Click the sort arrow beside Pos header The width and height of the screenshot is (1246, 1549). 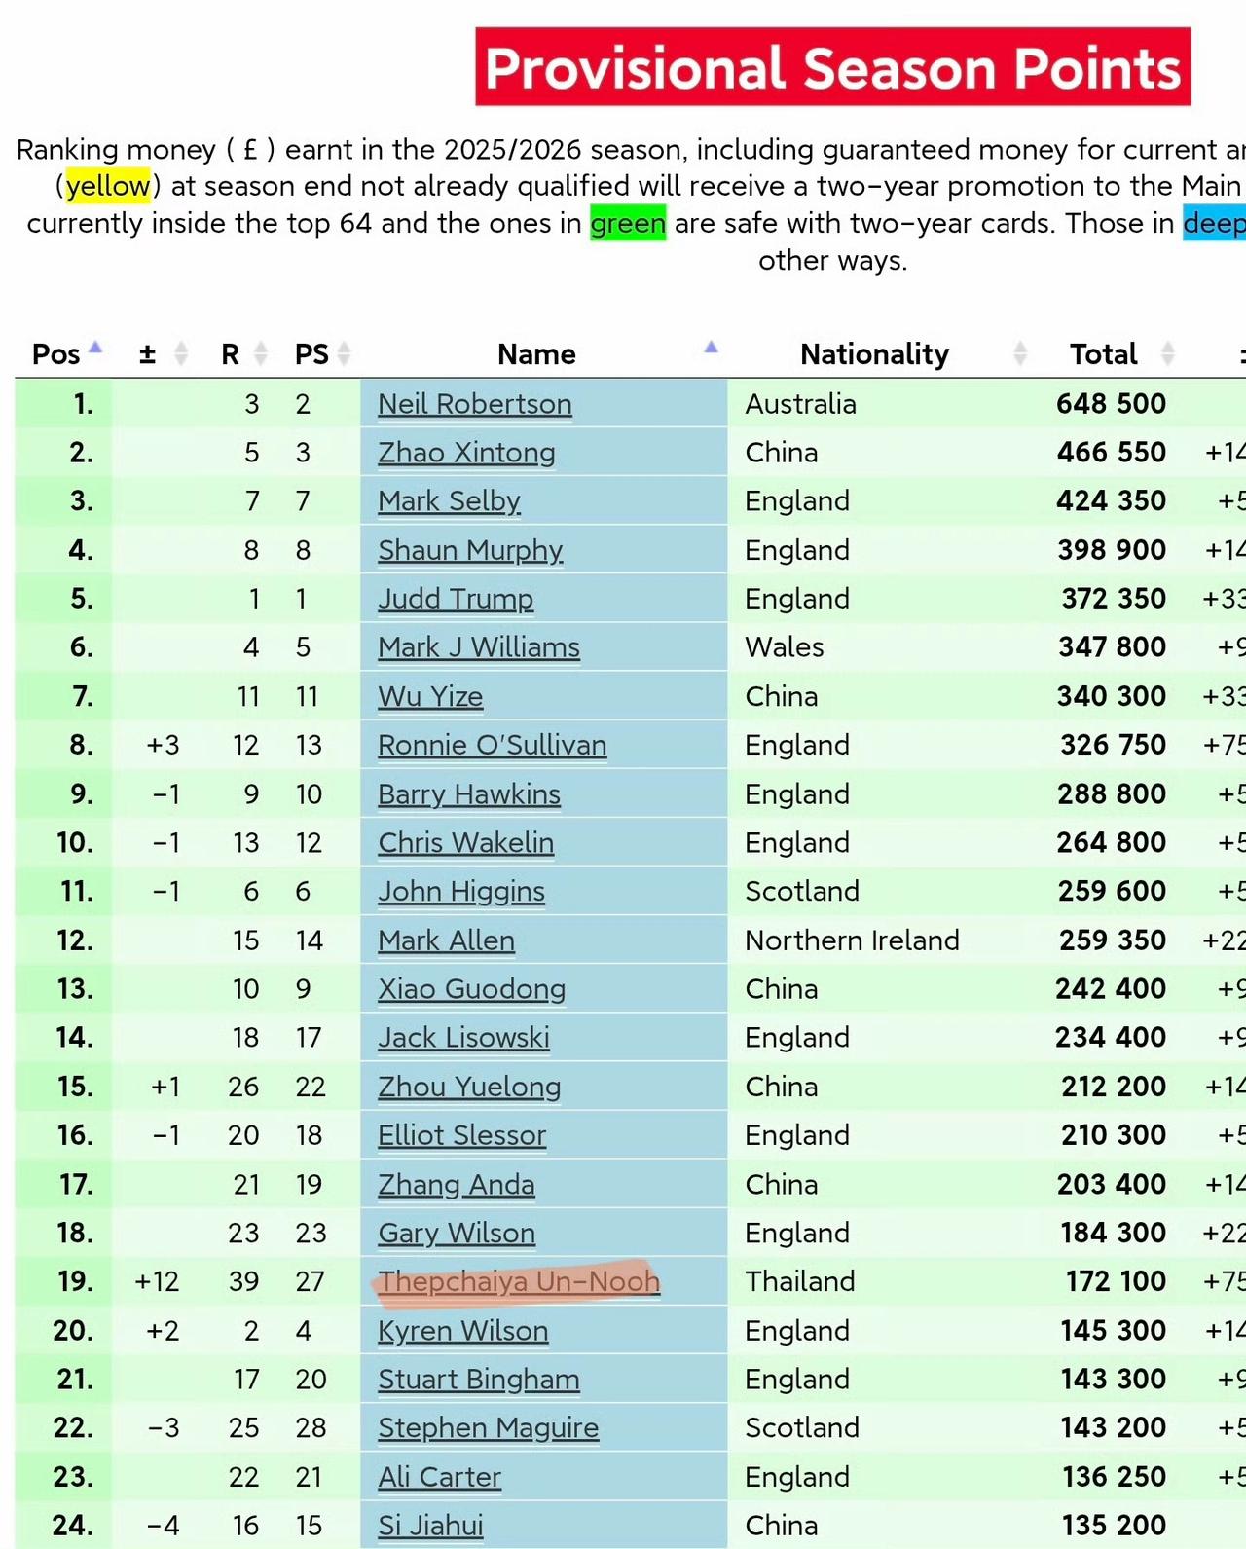pyautogui.click(x=95, y=348)
